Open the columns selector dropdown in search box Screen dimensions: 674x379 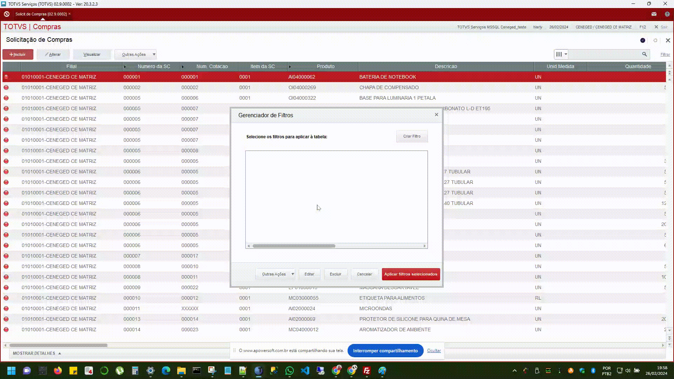[x=561, y=54]
